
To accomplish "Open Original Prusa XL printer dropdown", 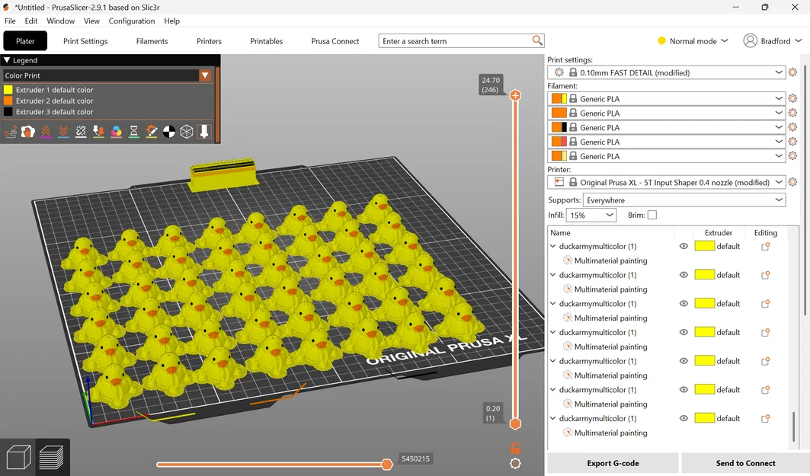I will (779, 182).
